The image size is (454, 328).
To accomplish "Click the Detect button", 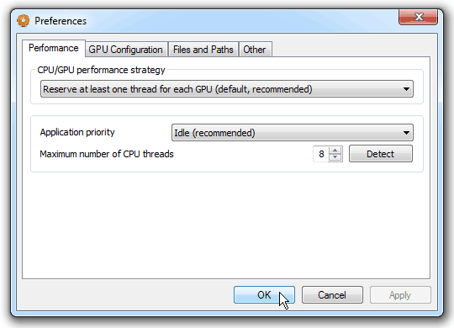I will click(381, 154).
